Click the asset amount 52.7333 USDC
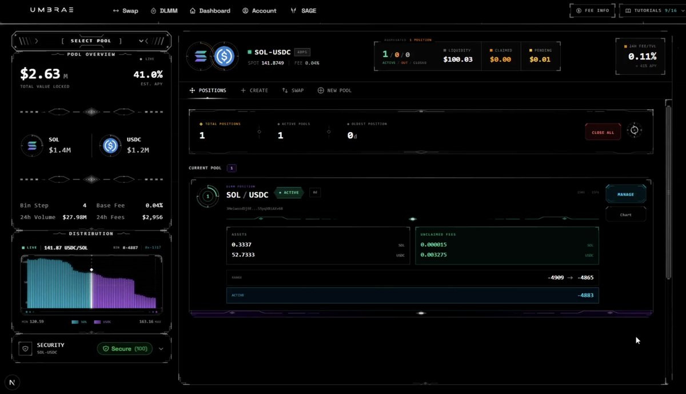This screenshot has width=686, height=394. [244, 255]
